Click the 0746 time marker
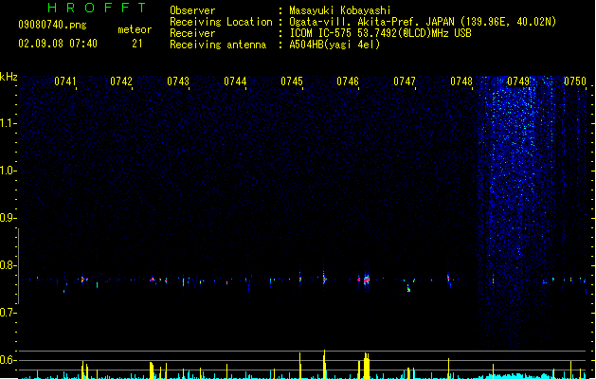Viewport: 596px width, 379px height. pyautogui.click(x=348, y=81)
